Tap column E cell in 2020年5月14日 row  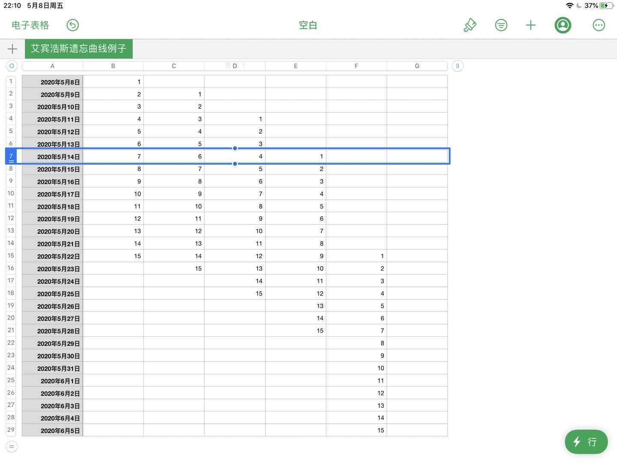tap(296, 156)
